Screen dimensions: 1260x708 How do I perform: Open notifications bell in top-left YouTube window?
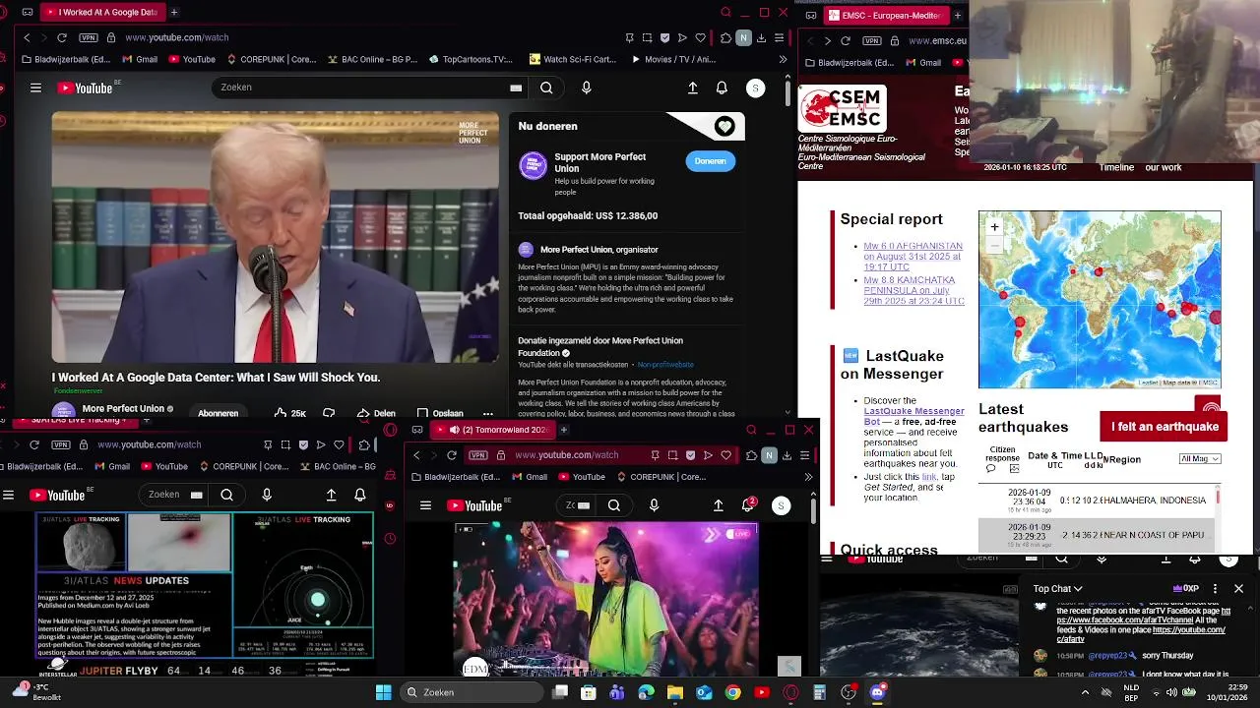722,88
